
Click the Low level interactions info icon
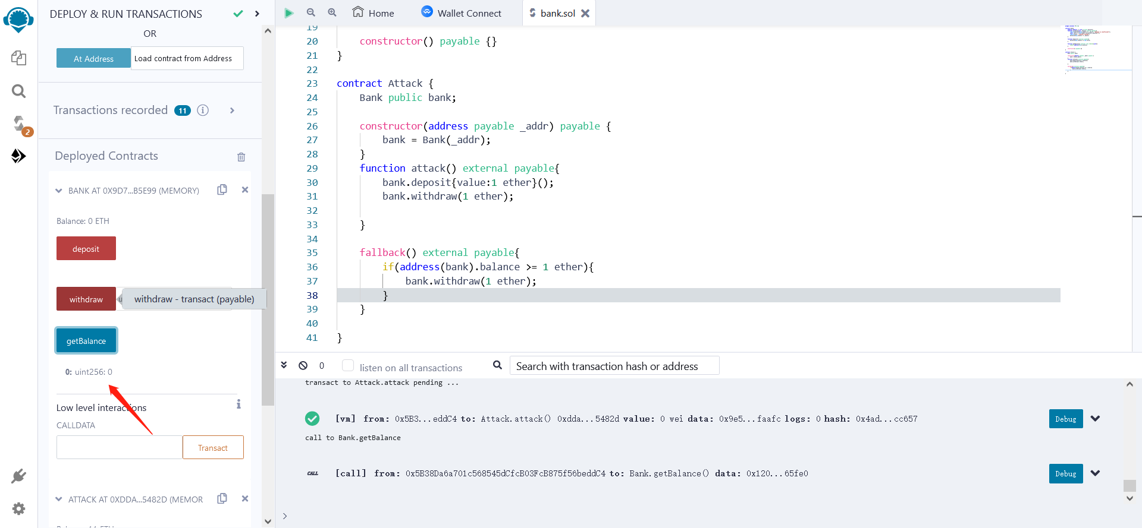pyautogui.click(x=239, y=404)
